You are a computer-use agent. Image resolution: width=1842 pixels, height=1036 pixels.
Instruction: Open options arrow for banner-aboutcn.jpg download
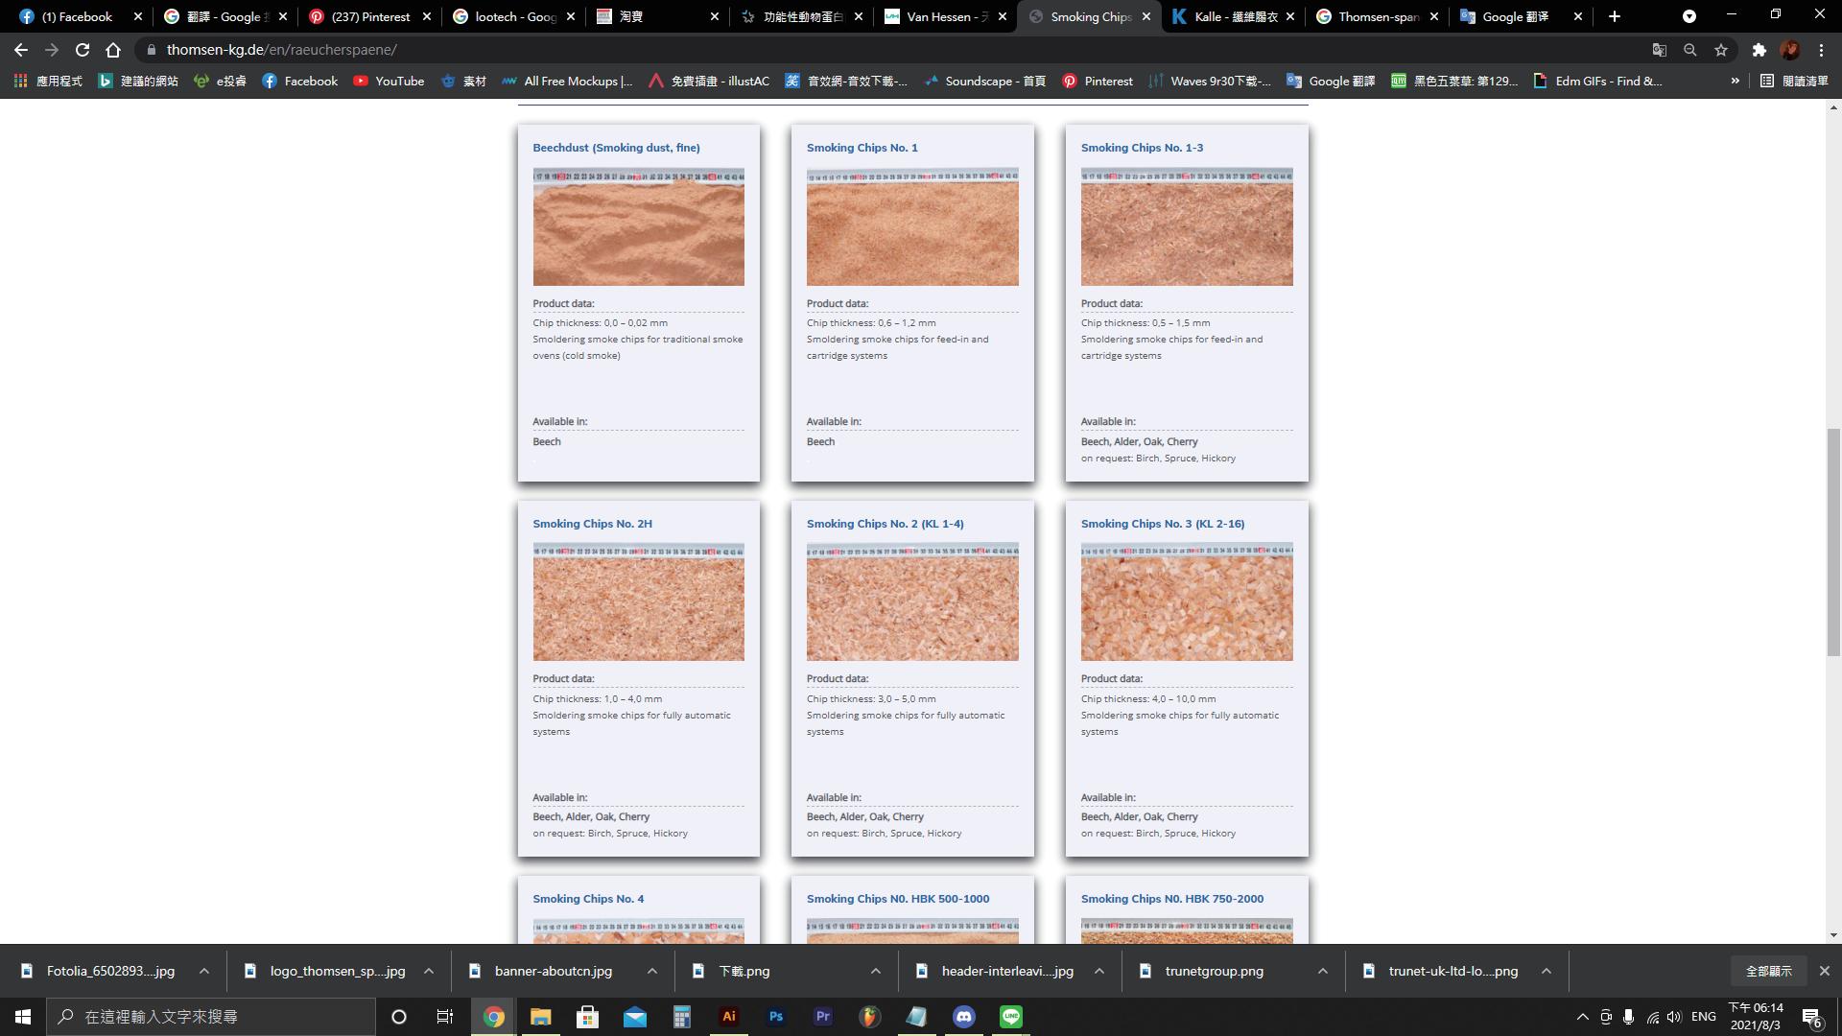tap(652, 971)
